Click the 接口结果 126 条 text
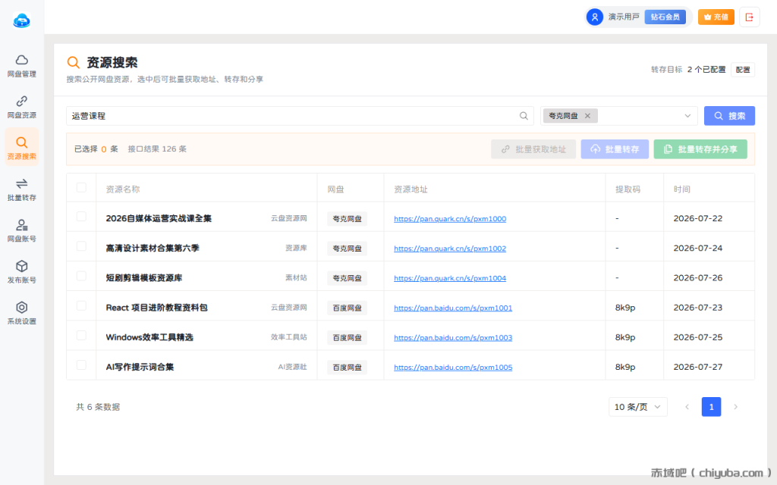 coord(157,149)
